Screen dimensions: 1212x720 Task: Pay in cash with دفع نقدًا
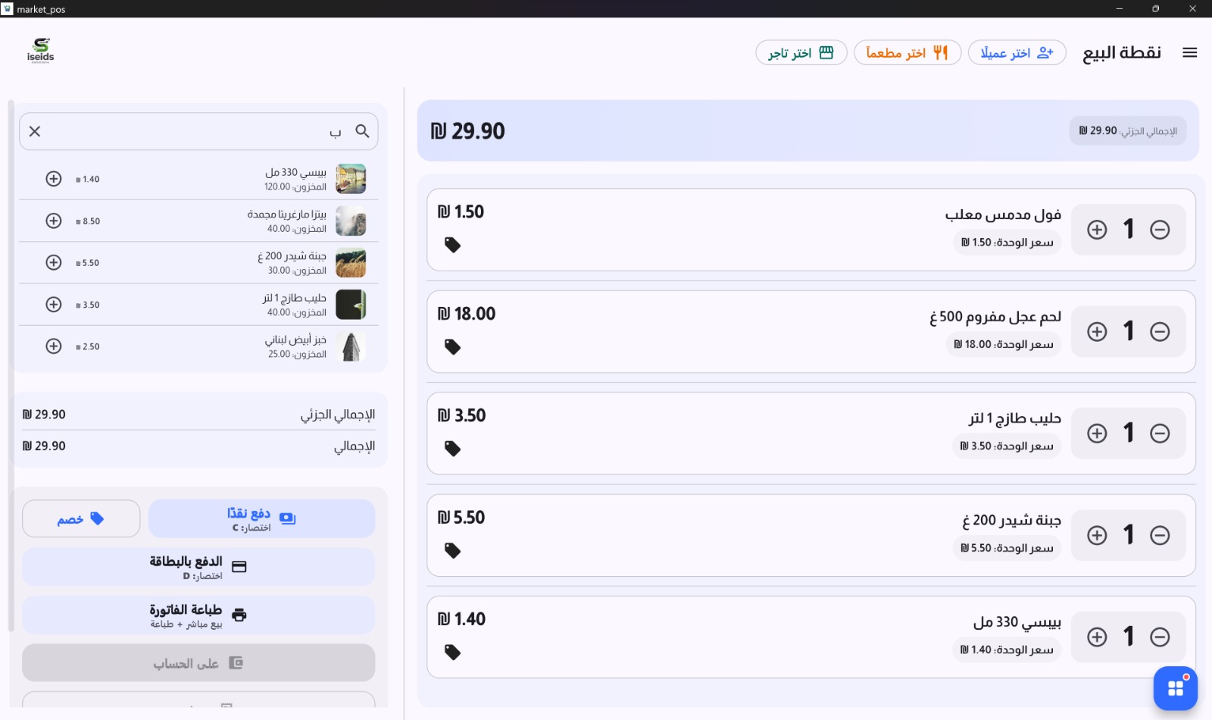(261, 518)
